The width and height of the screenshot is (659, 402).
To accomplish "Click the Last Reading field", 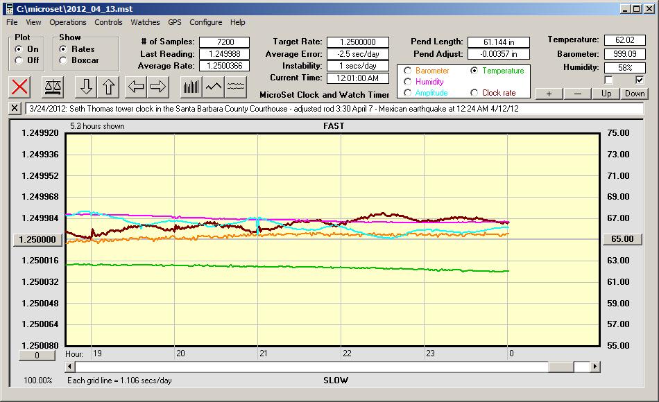I will tap(225, 54).
